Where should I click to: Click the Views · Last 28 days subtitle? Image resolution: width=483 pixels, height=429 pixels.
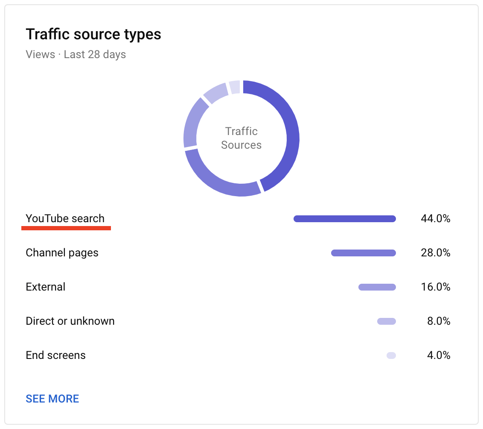coord(76,55)
